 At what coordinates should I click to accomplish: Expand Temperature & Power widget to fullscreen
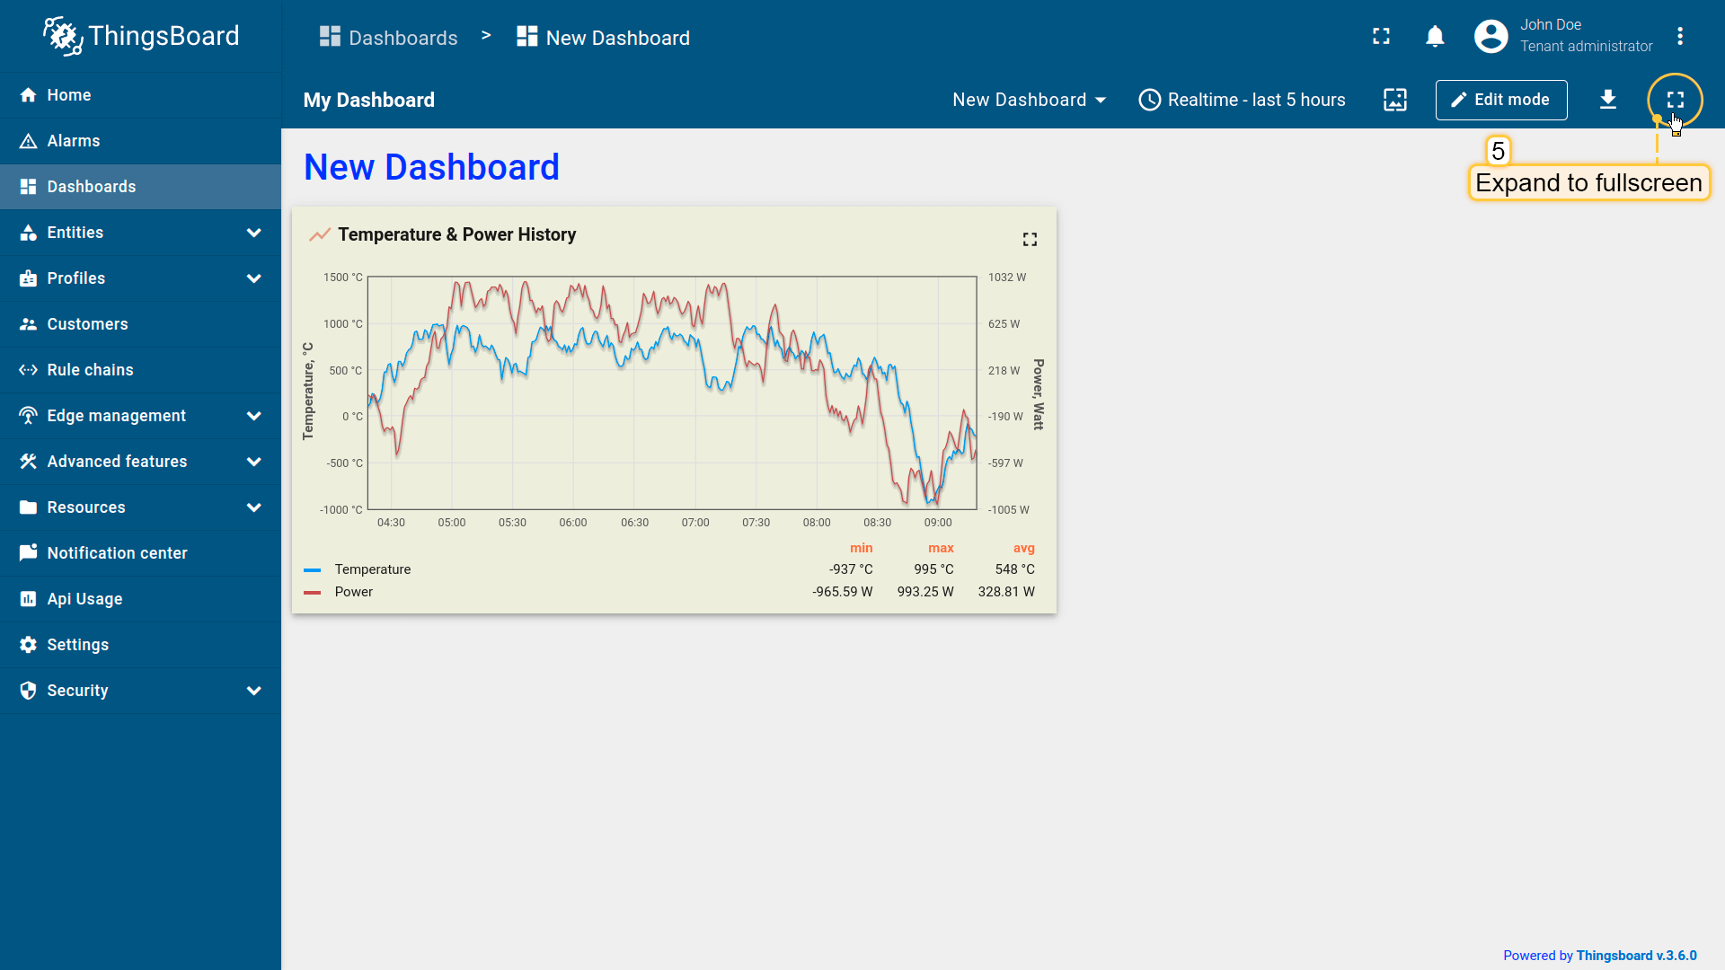pyautogui.click(x=1030, y=239)
